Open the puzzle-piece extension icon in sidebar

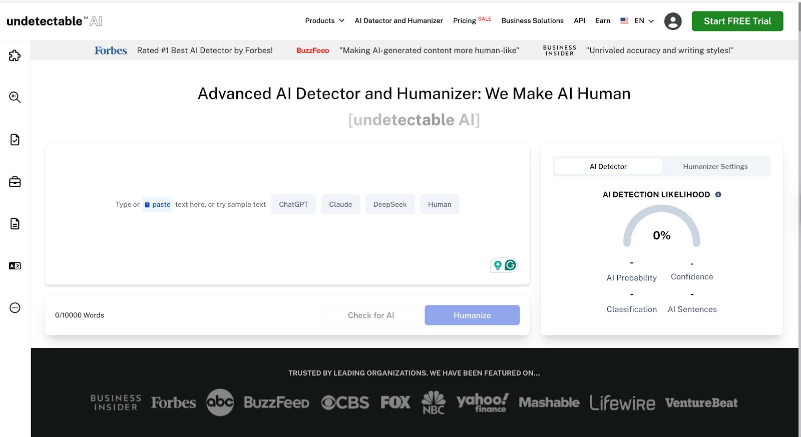coord(15,55)
